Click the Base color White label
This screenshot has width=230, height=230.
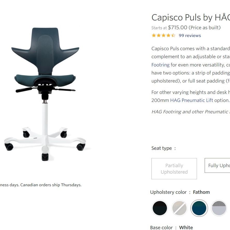click(x=172, y=227)
